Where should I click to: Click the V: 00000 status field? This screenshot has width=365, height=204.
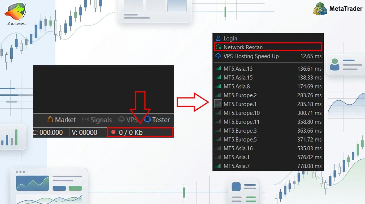pos(84,132)
